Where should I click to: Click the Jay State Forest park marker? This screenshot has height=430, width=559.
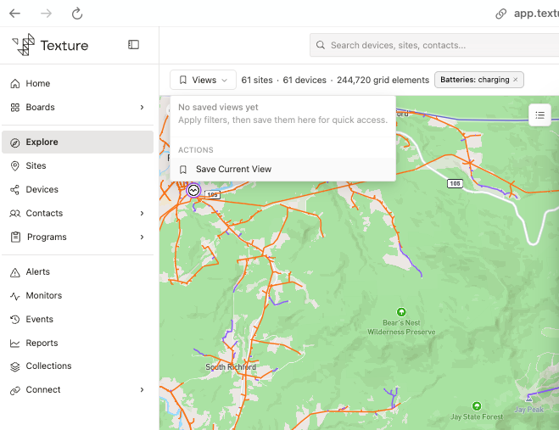tap(477, 405)
